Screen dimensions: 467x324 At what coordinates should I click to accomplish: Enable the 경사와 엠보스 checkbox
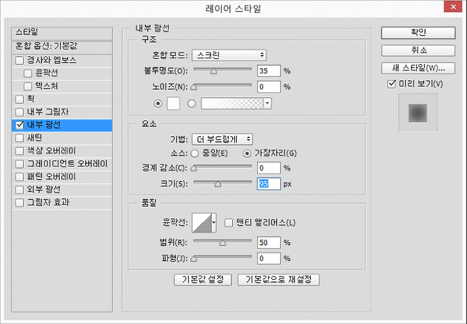click(19, 60)
